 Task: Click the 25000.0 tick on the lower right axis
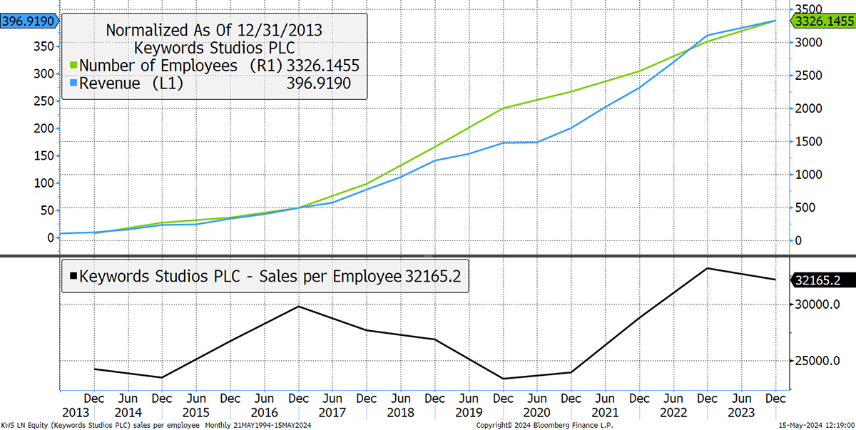pos(821,361)
